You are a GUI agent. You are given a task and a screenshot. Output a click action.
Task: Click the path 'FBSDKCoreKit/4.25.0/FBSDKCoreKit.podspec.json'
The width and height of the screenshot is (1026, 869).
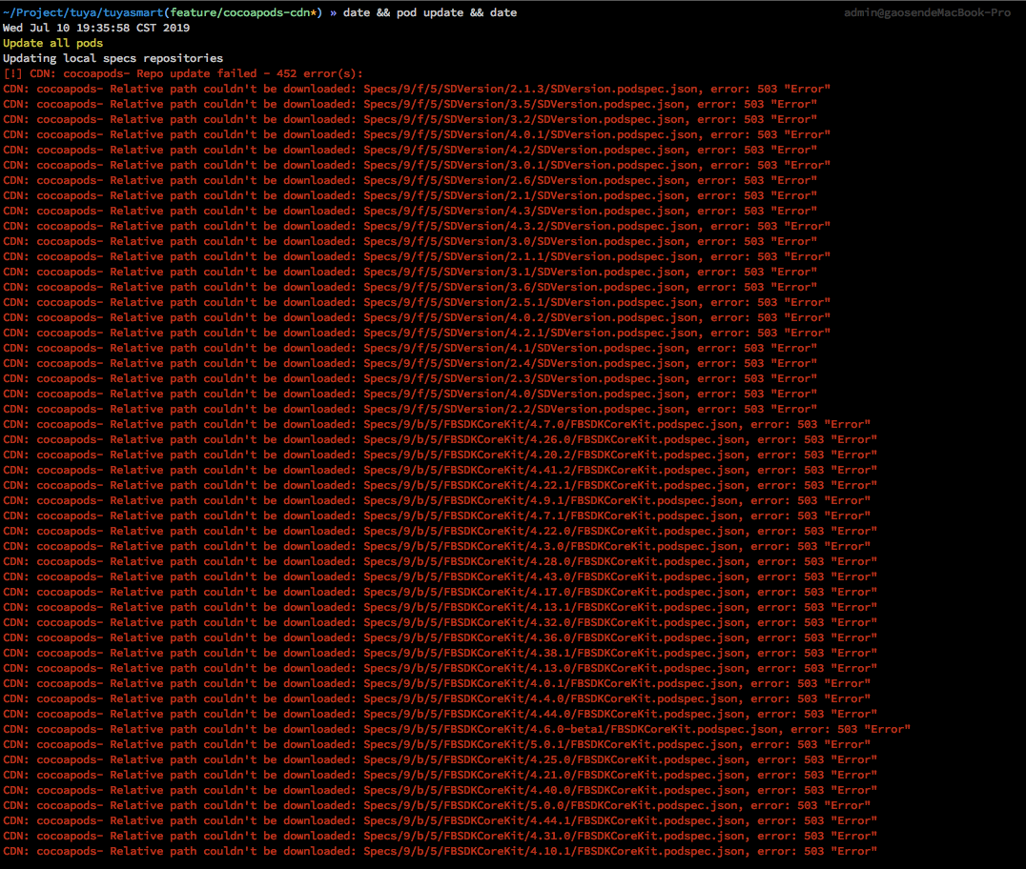594,759
